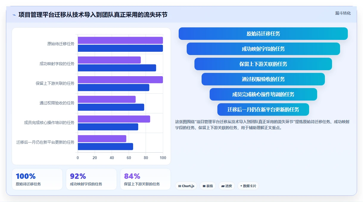Click the purple bar for 原始待迁移任务
This screenshot has height=202, width=363.
pyautogui.click(x=120, y=40)
